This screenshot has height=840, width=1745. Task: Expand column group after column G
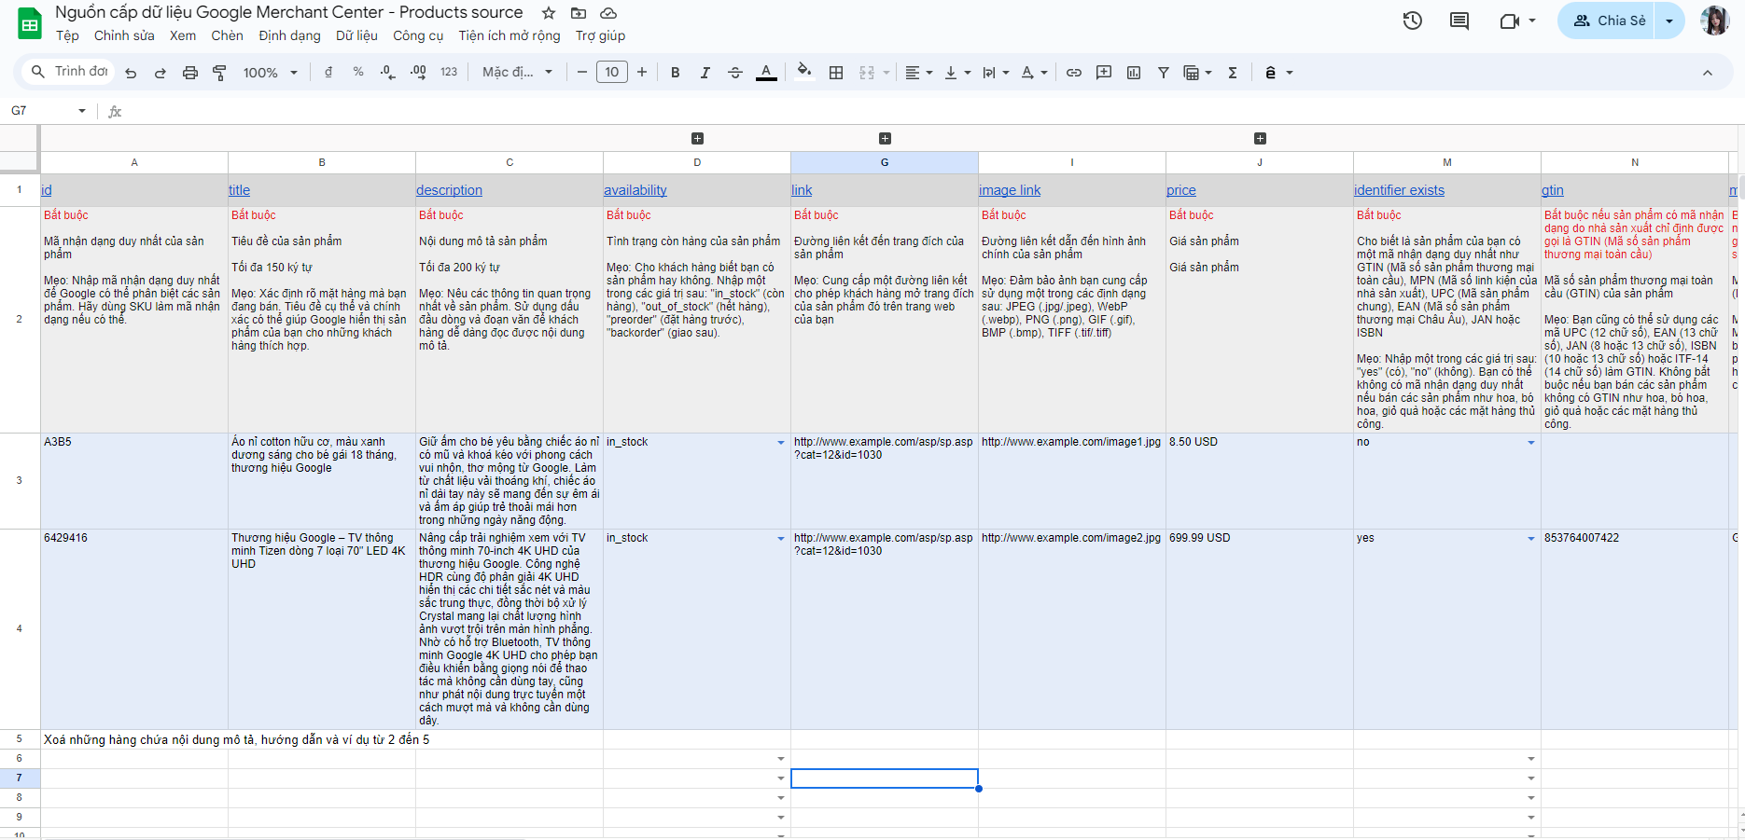tap(885, 139)
